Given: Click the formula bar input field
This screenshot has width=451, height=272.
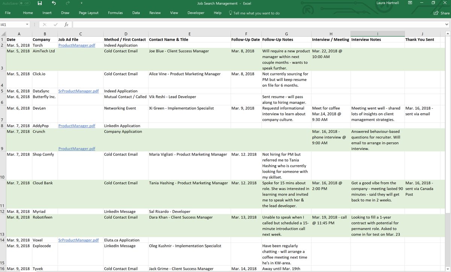Looking at the screenshot, I should [261, 24].
